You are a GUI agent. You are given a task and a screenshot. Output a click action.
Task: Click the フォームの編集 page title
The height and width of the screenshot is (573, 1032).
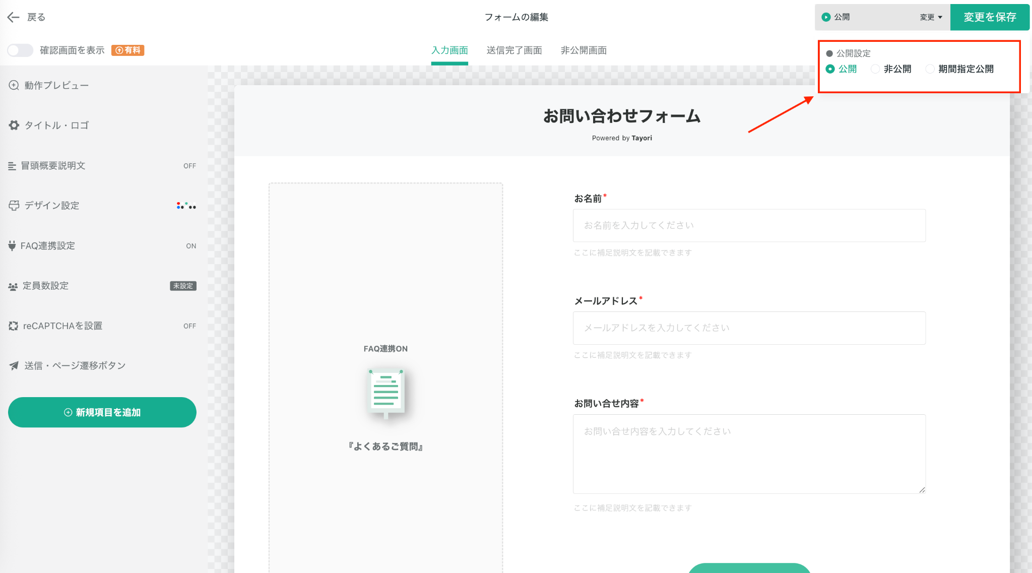tap(516, 17)
